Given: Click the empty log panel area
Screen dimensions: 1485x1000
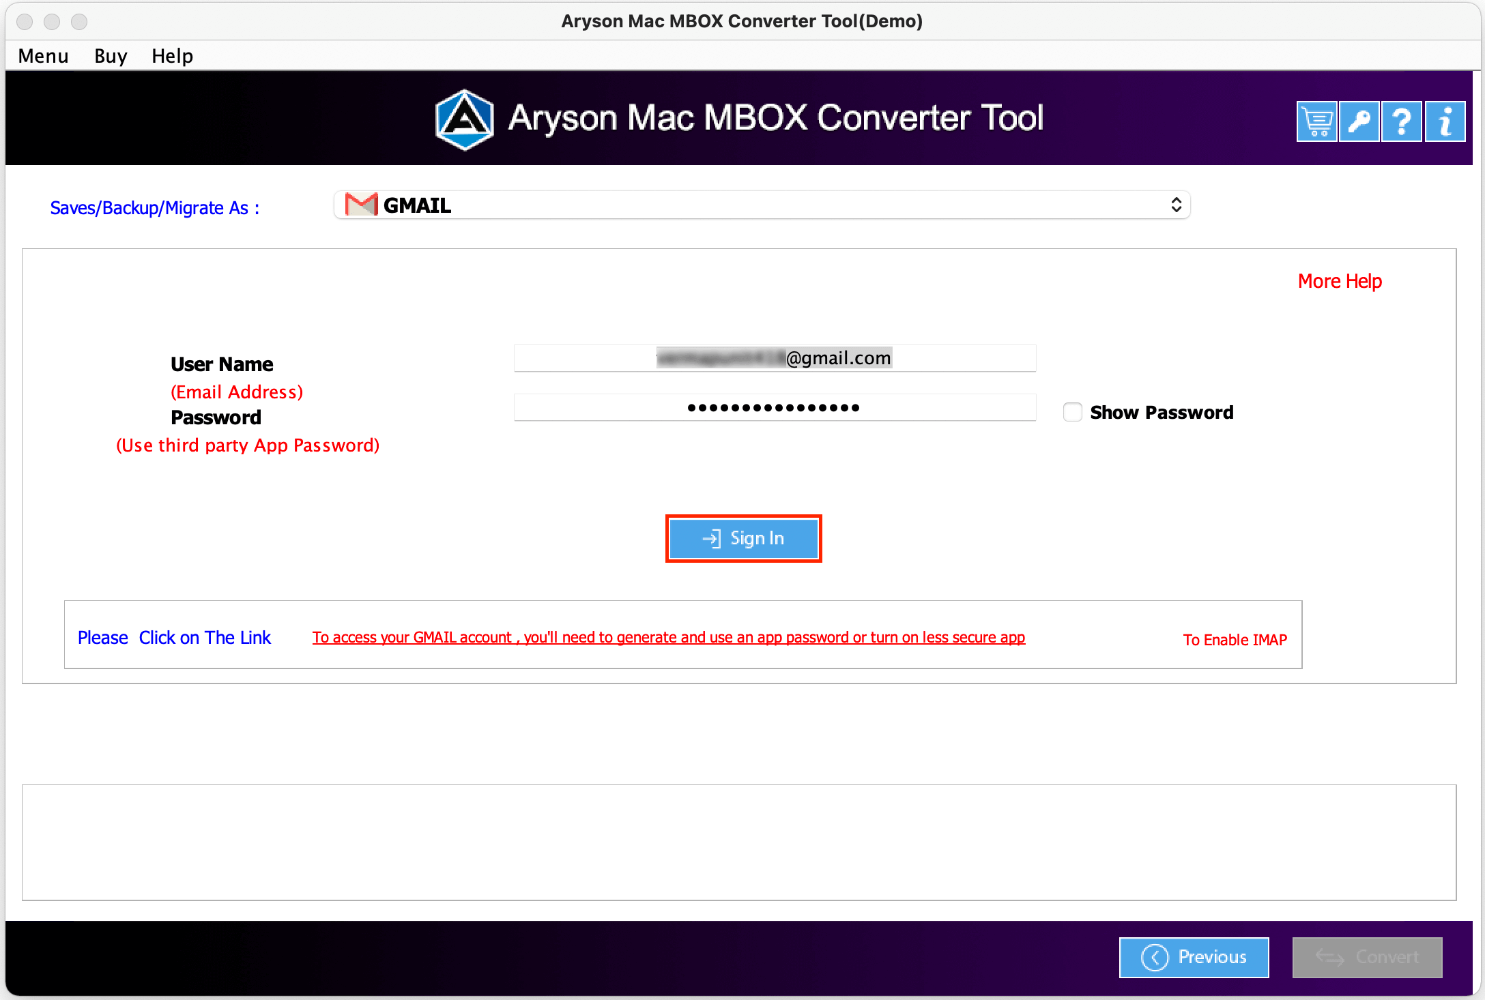Looking at the screenshot, I should tap(739, 842).
